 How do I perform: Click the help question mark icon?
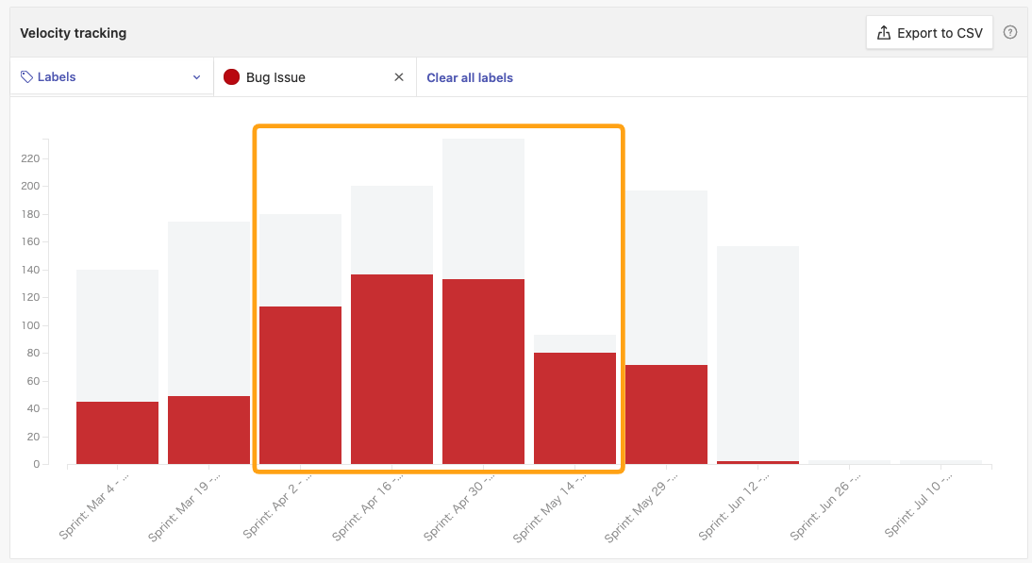[1010, 32]
